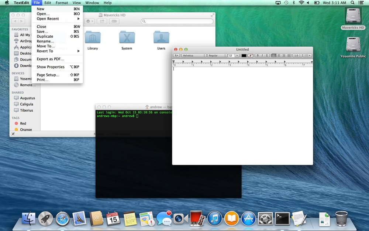Click the black text color swatch

pyautogui.click(x=244, y=55)
